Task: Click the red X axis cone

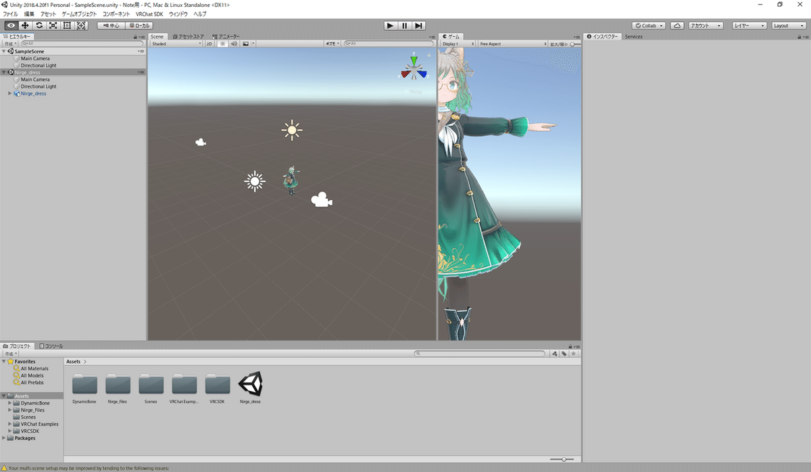Action: coord(405,74)
